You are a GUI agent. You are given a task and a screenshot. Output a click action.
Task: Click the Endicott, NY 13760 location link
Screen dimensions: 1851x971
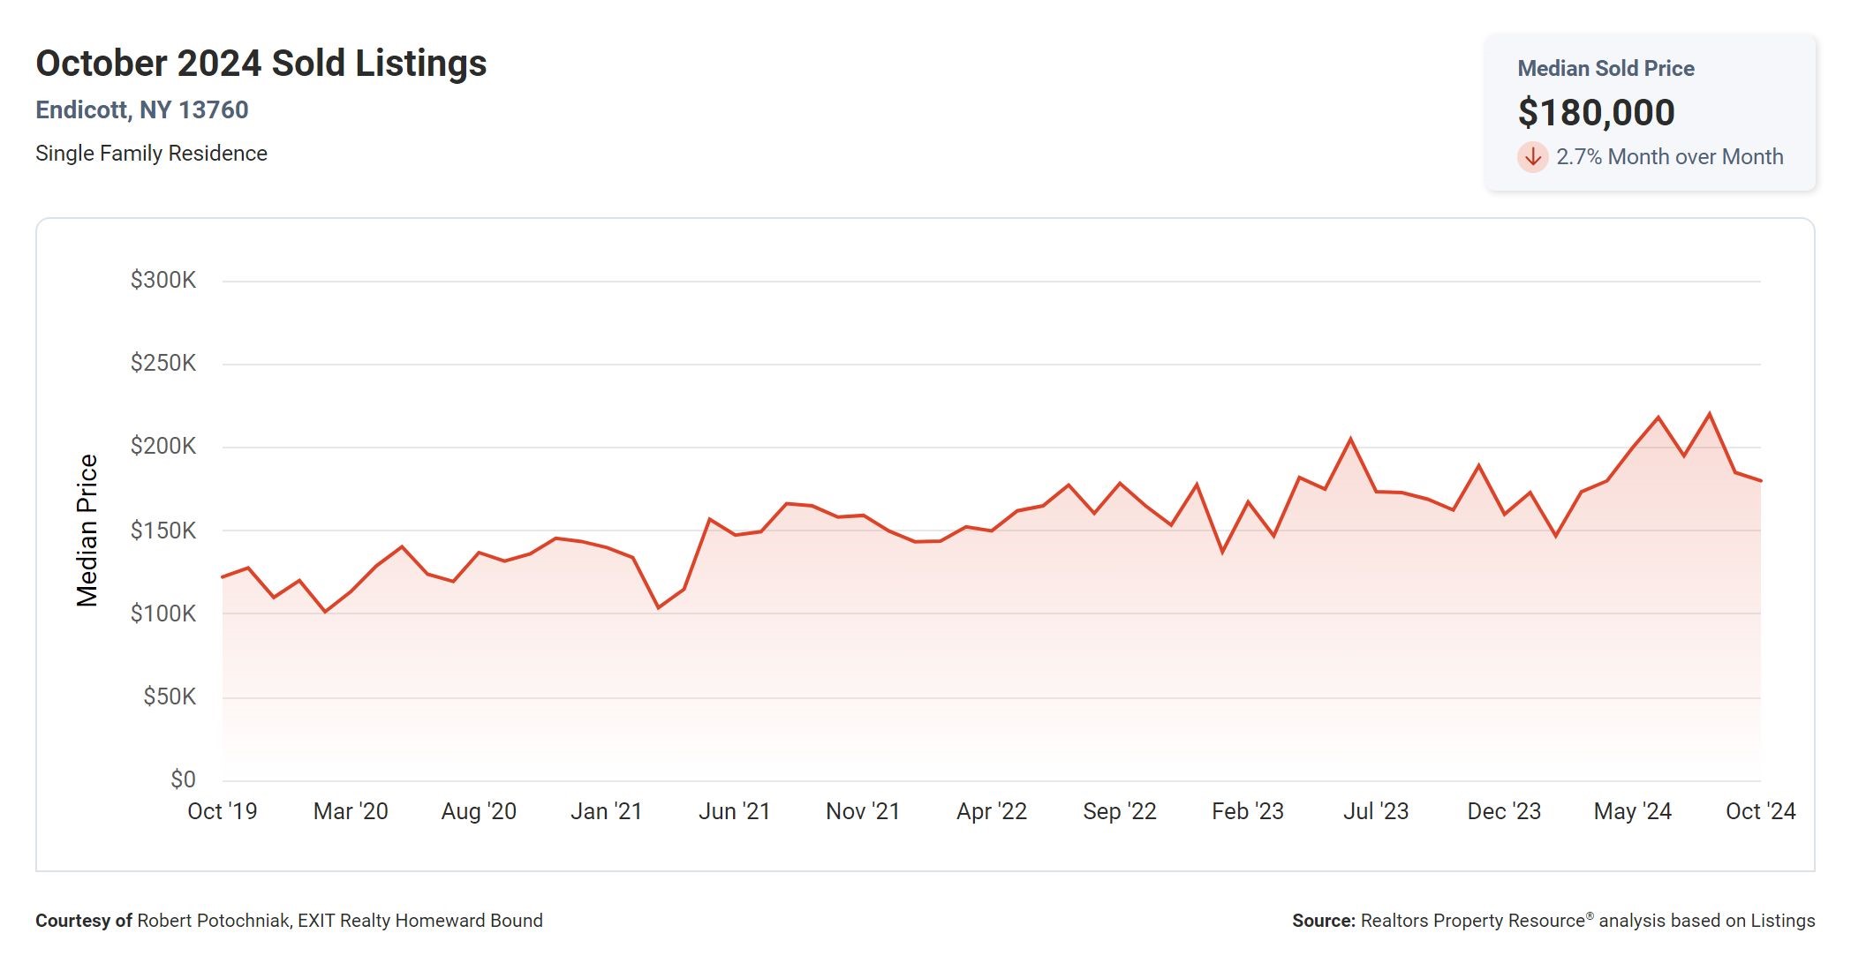click(x=141, y=110)
